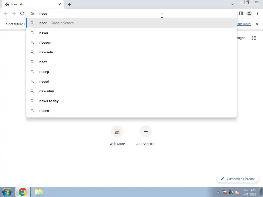Pick the 'newsela' suggestion
The image size is (263, 197).
tap(131, 52)
